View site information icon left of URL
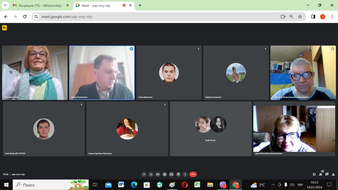The image size is (338, 190). 36,17
